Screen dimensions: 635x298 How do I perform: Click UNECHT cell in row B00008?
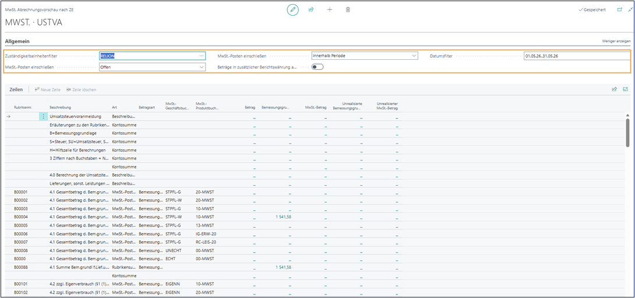[173, 250]
